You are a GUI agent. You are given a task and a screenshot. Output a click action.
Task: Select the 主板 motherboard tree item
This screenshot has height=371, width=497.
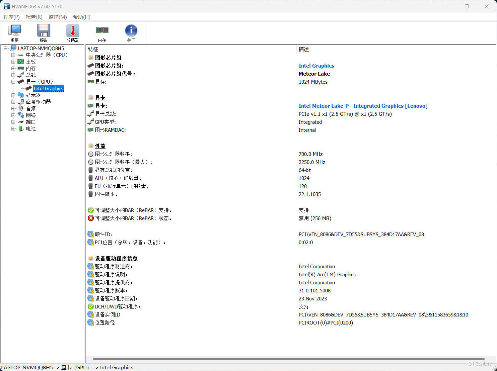(x=31, y=62)
